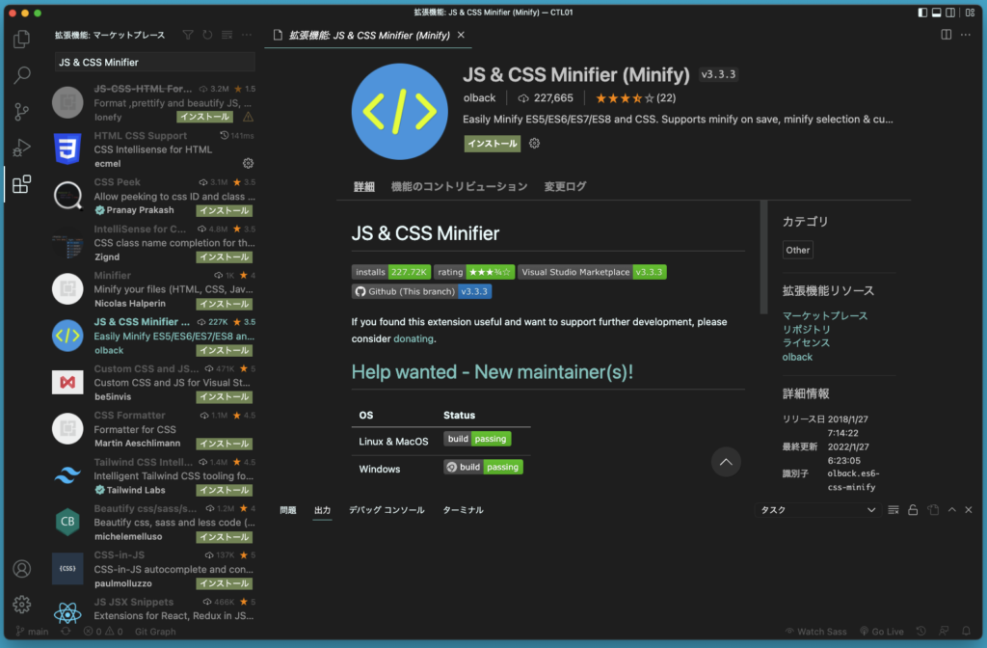The width and height of the screenshot is (987, 648).
Task: Open the マーケットプレース resource link
Action: [x=825, y=315]
